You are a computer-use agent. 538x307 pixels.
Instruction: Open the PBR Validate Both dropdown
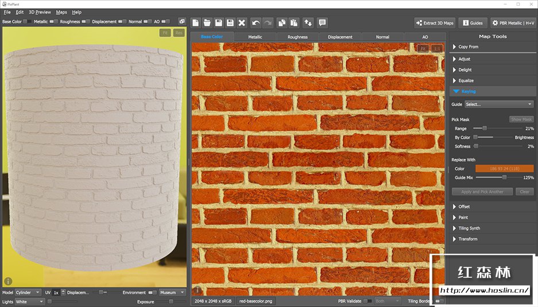coord(387,301)
